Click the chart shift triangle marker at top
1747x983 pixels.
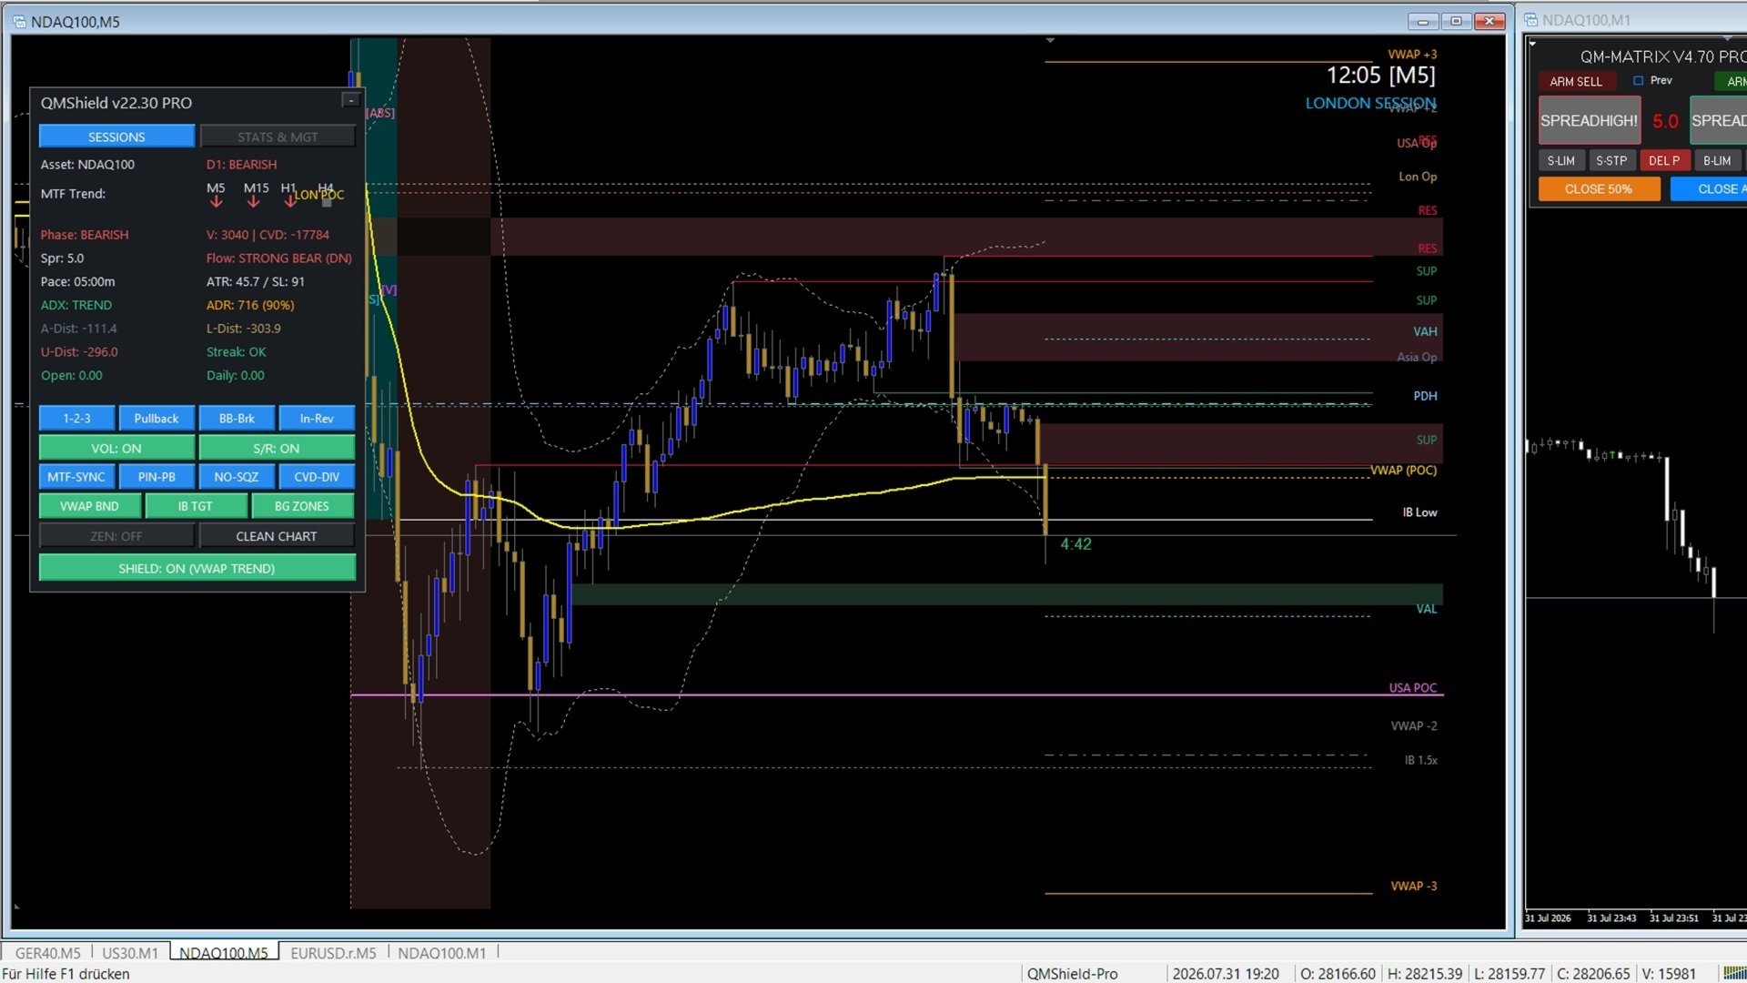pos(1050,41)
